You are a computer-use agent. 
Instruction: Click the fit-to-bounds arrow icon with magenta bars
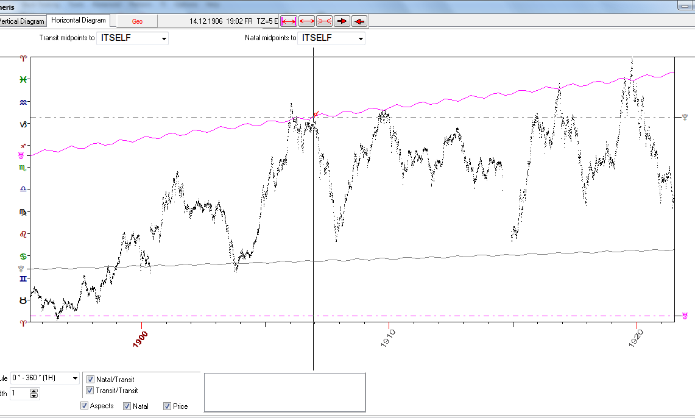click(289, 21)
